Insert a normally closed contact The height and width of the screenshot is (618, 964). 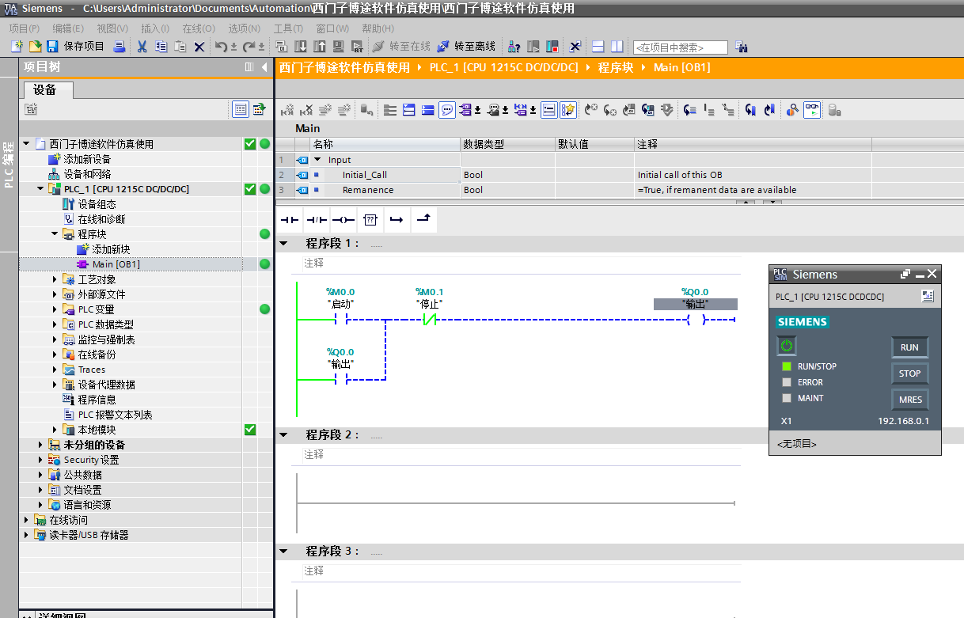tap(317, 219)
